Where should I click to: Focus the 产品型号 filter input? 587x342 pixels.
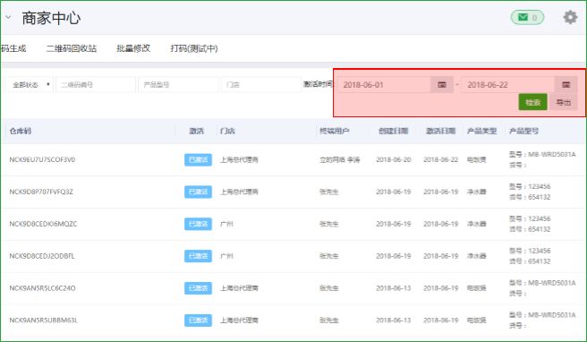click(x=178, y=85)
